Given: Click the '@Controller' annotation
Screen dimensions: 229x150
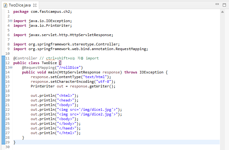Looking at the screenshot, I should pos(25,58).
